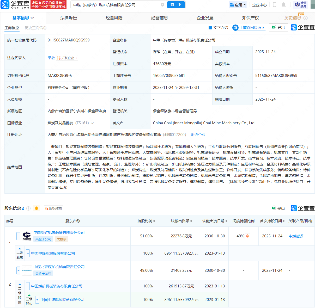
Task: Open the 股权结构 equity structure chart
Action: (53, 208)
